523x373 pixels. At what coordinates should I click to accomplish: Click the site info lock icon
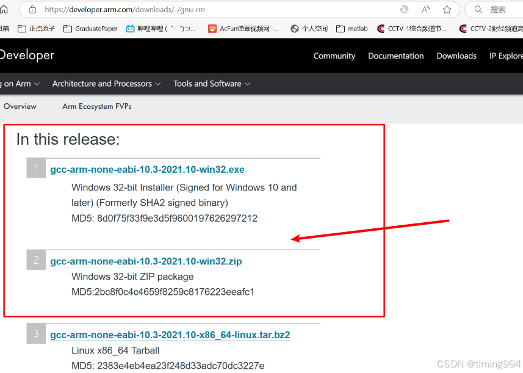click(x=33, y=10)
